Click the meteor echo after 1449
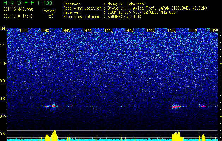The height and width of the screenshot is (141, 222). coord(203,106)
